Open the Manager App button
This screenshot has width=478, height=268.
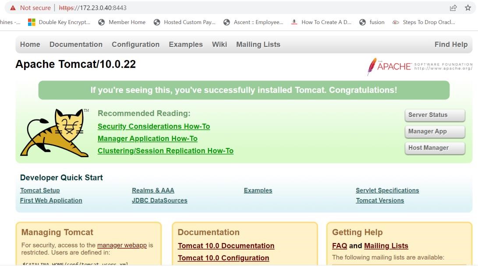(x=435, y=131)
